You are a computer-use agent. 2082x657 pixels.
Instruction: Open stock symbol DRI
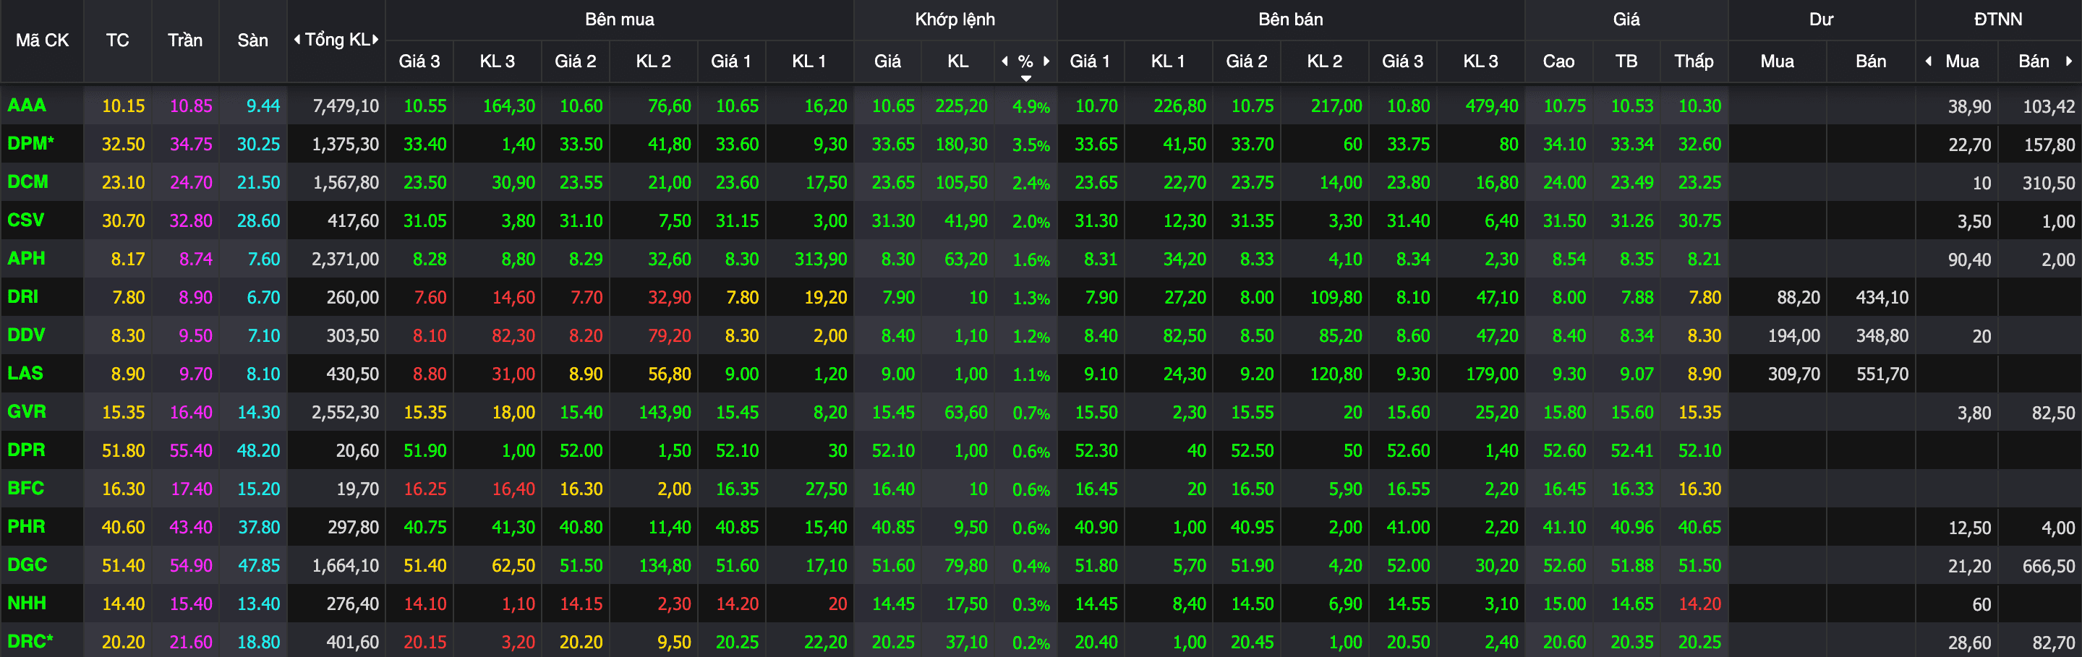click(22, 296)
